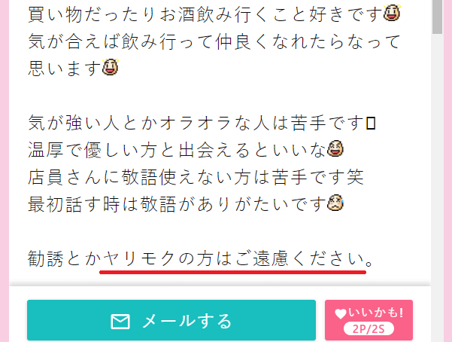Click the red underline beneath ヤリモクの方は

232,272
